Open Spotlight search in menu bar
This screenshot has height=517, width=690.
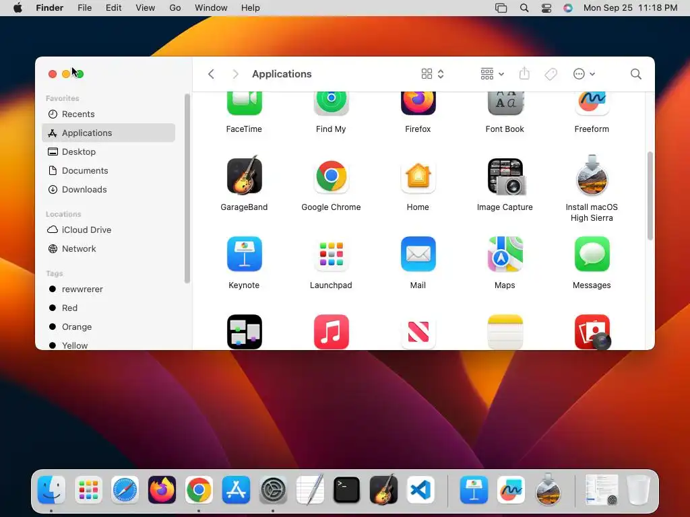(524, 8)
